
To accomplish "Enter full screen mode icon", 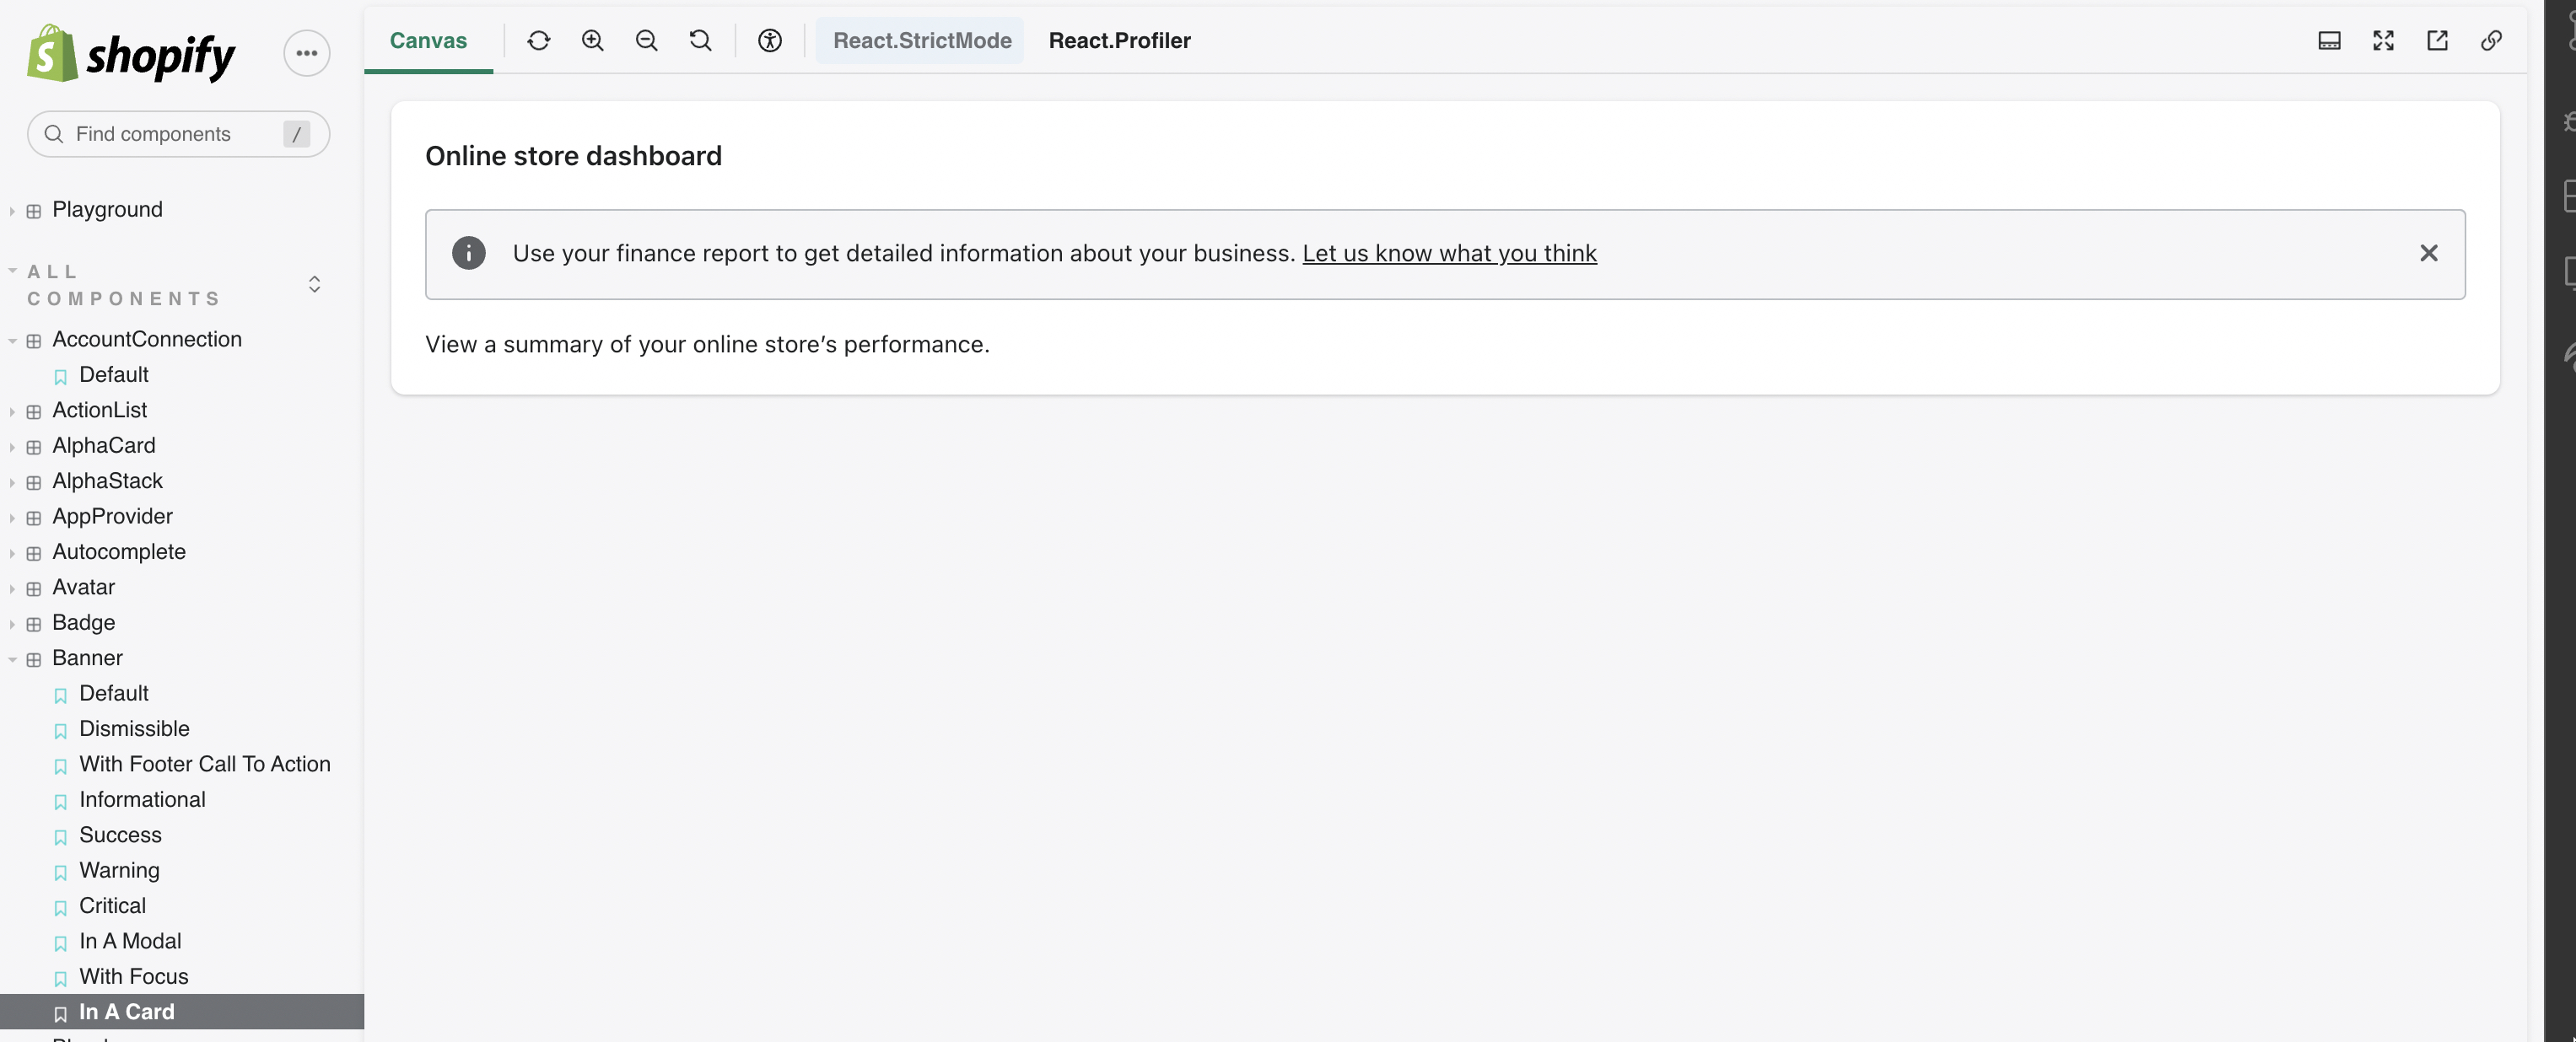I will click(x=2383, y=40).
